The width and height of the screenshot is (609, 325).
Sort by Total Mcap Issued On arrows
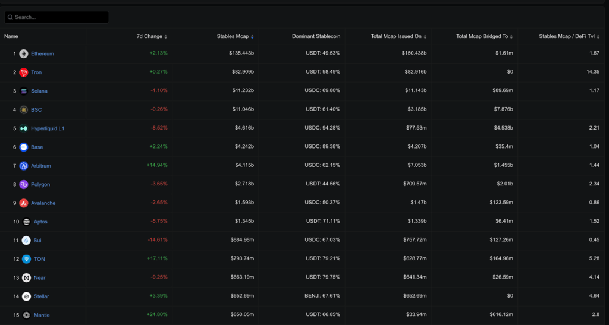point(425,37)
